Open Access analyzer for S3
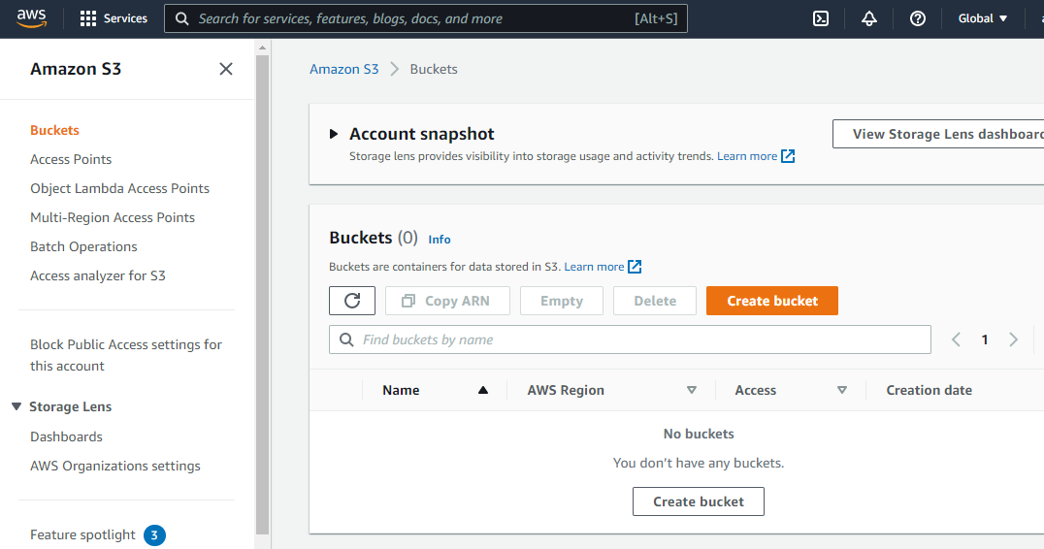 97,275
